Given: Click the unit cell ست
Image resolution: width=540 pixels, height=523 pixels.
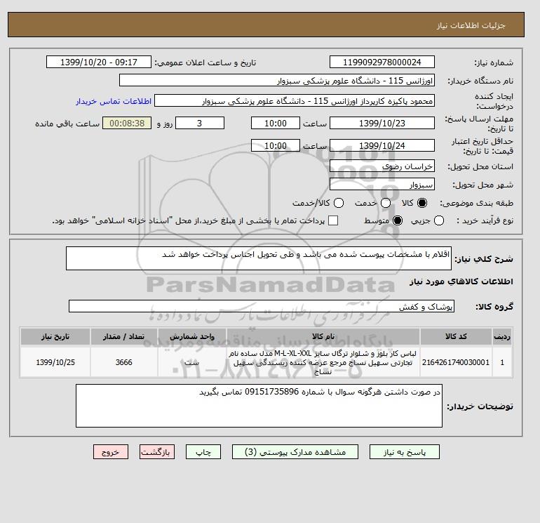Looking at the screenshot, I should (192, 362).
